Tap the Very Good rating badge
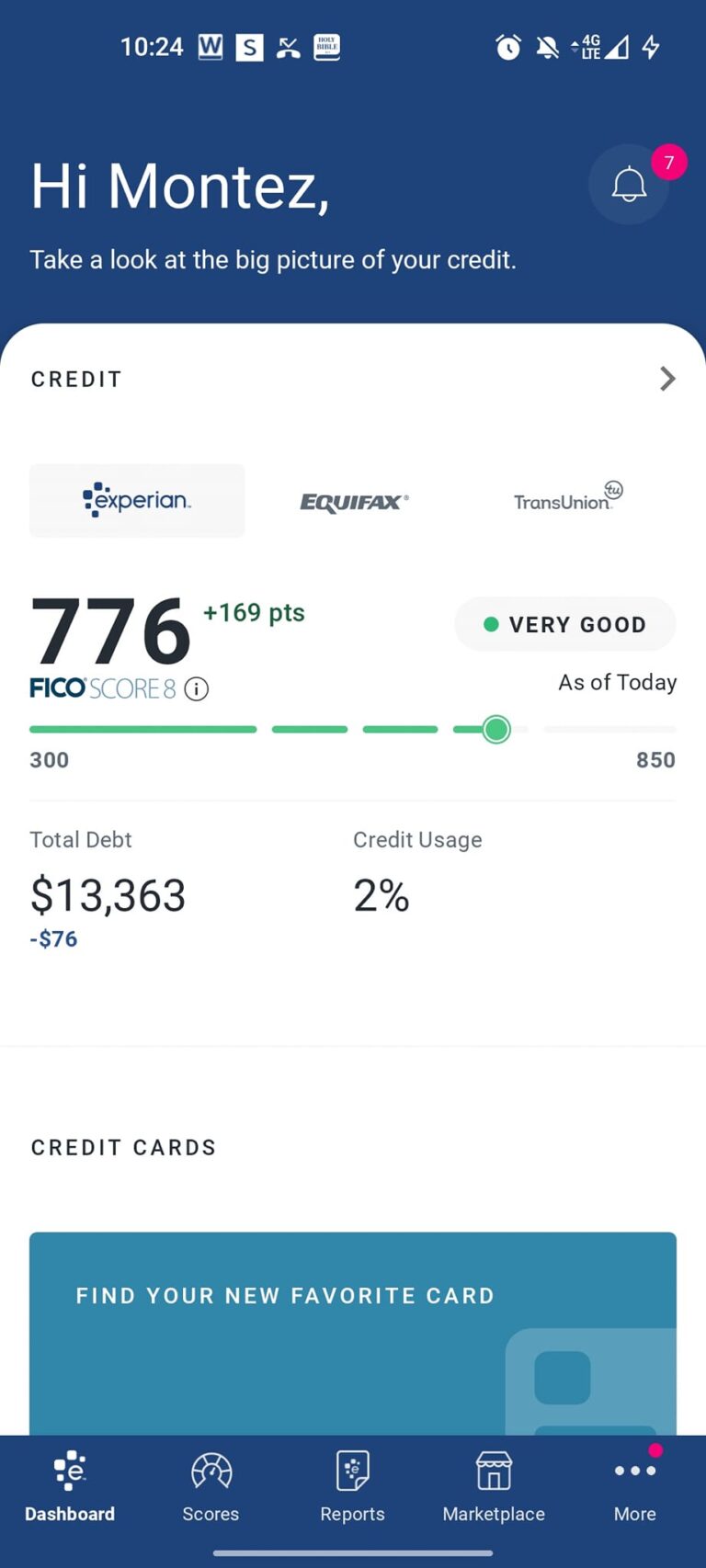Image resolution: width=706 pixels, height=1568 pixels. pos(565,625)
